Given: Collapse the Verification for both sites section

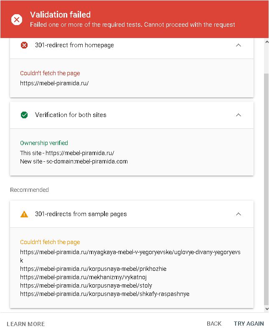Looking at the screenshot, I should 239,115.
